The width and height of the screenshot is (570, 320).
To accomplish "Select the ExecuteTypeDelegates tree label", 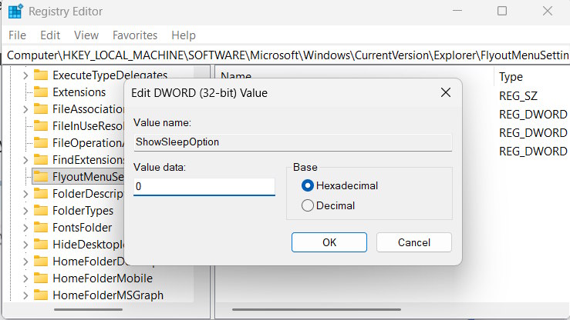I will [x=110, y=75].
